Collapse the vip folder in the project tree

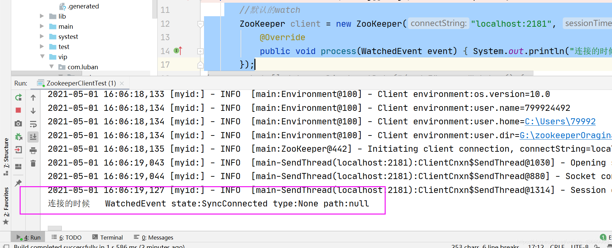tap(42, 56)
